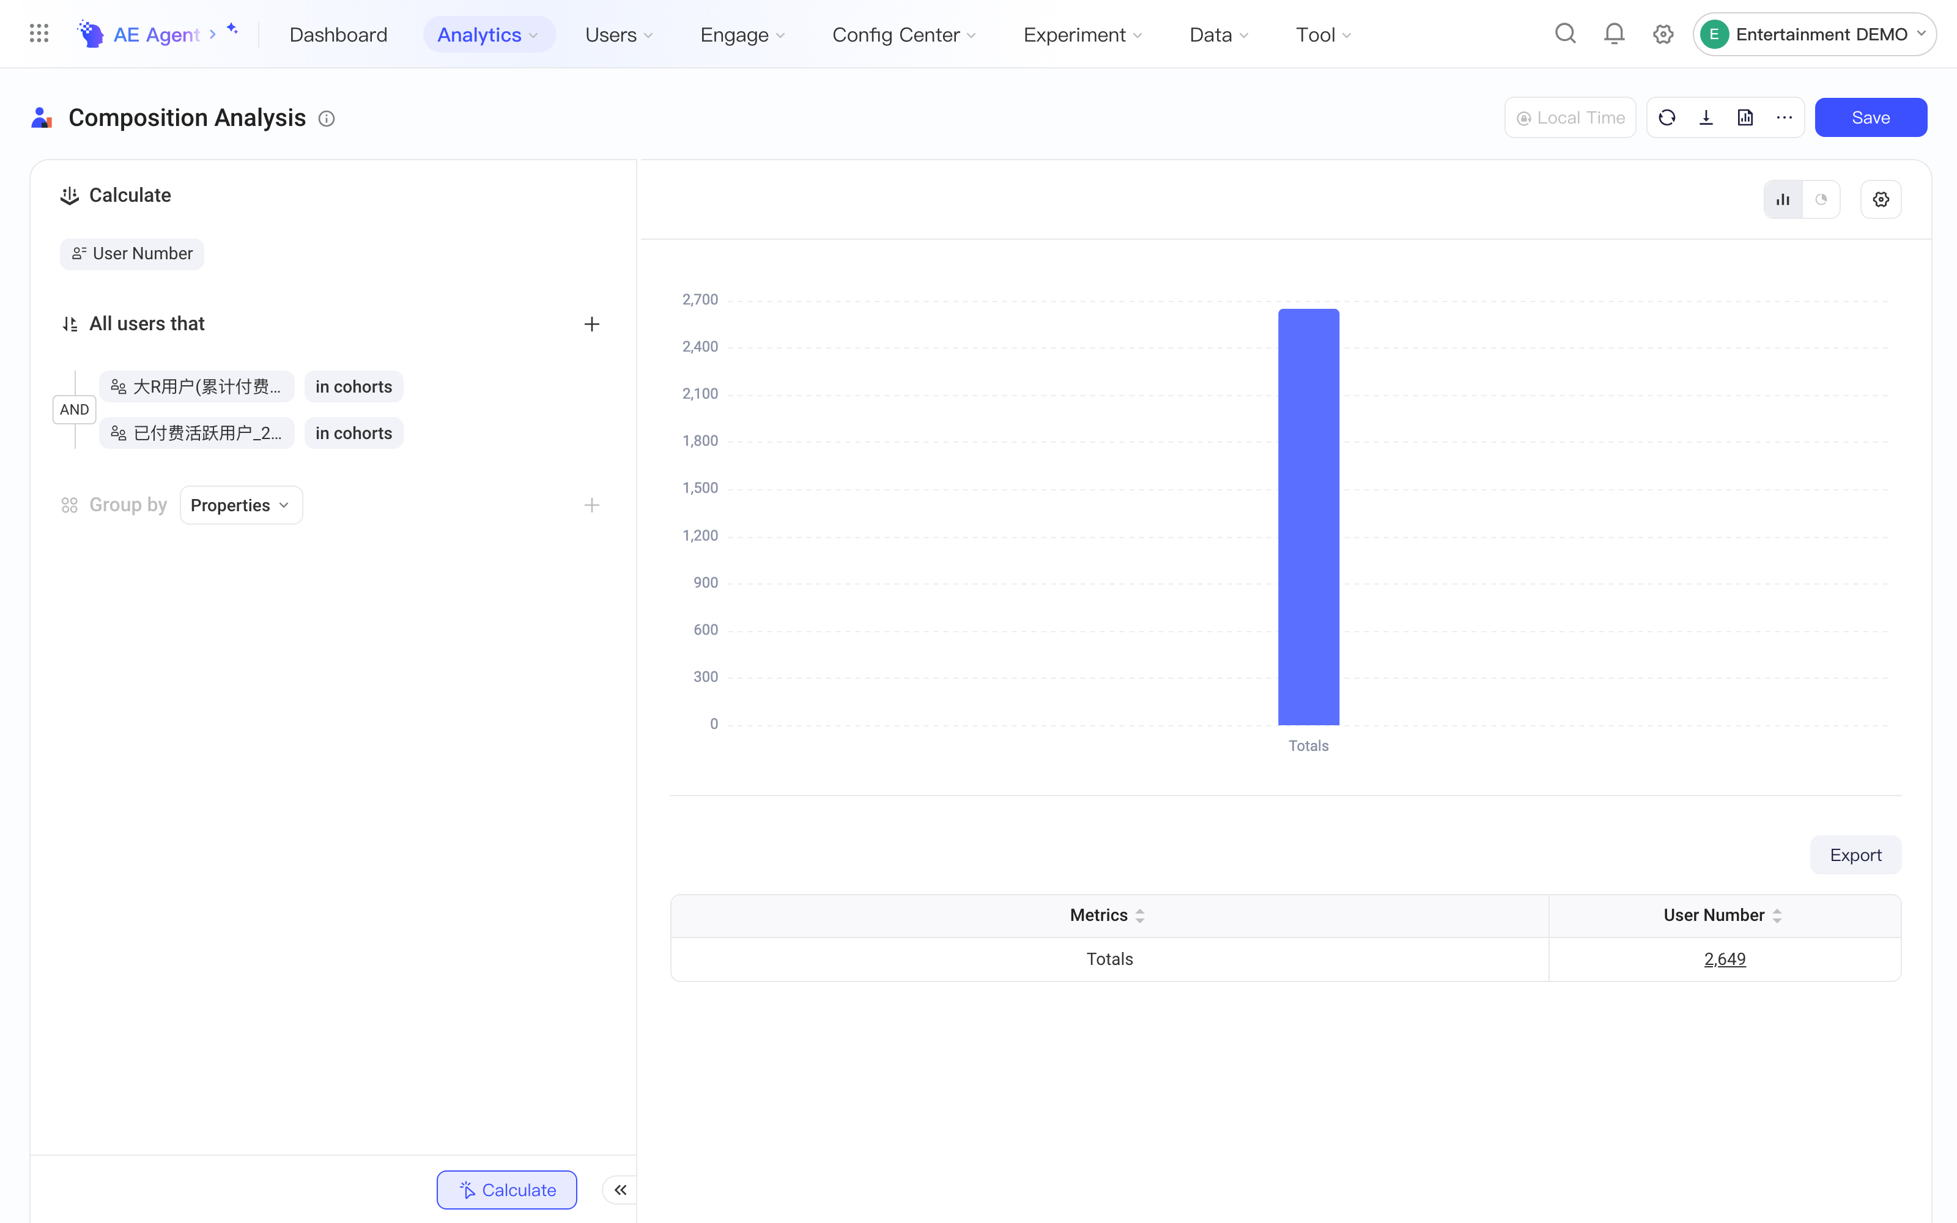The image size is (1957, 1223).
Task: Toggle the AND logic operator
Action: (x=75, y=410)
